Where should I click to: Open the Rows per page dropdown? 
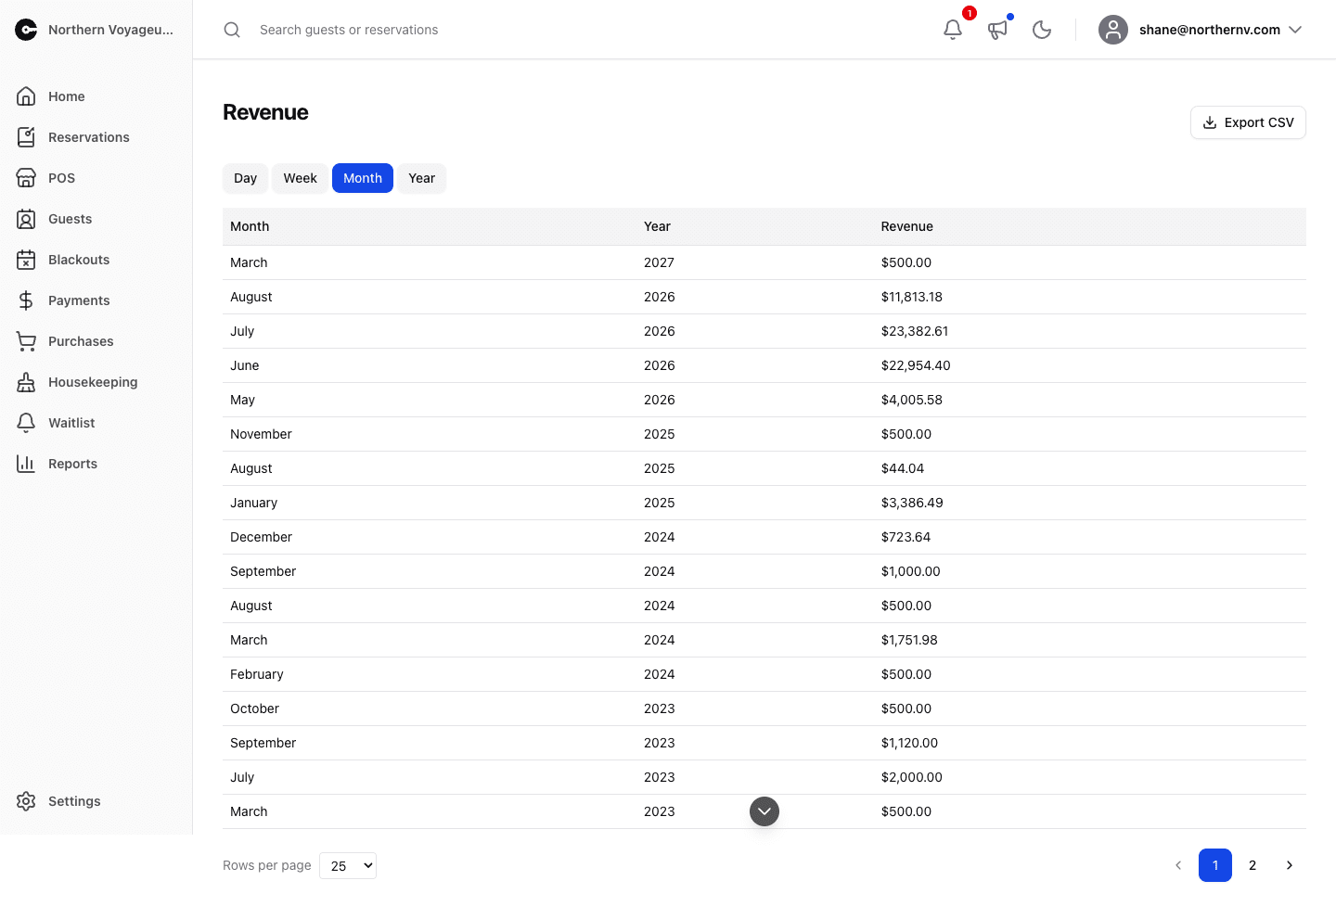tap(348, 865)
